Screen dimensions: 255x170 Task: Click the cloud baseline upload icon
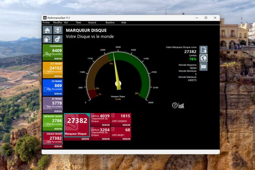click(47, 39)
